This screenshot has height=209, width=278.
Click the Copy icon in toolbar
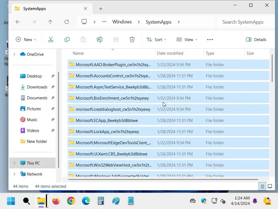click(67, 39)
